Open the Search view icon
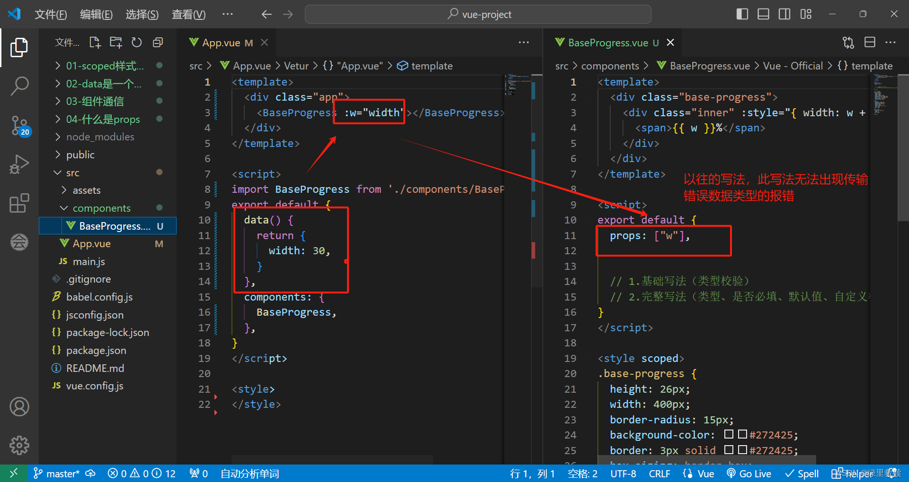The height and width of the screenshot is (482, 909). (19, 86)
